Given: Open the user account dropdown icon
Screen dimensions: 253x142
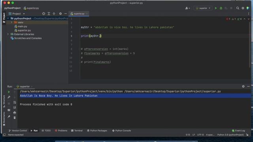Looking at the screenshot, I should 187,8.
